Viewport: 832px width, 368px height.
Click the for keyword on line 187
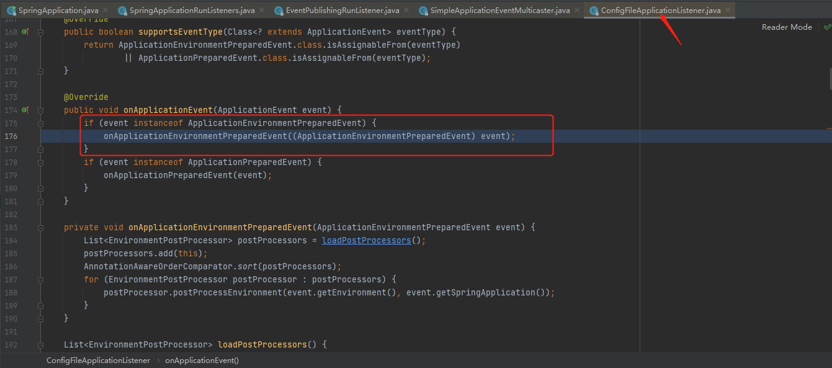click(91, 279)
